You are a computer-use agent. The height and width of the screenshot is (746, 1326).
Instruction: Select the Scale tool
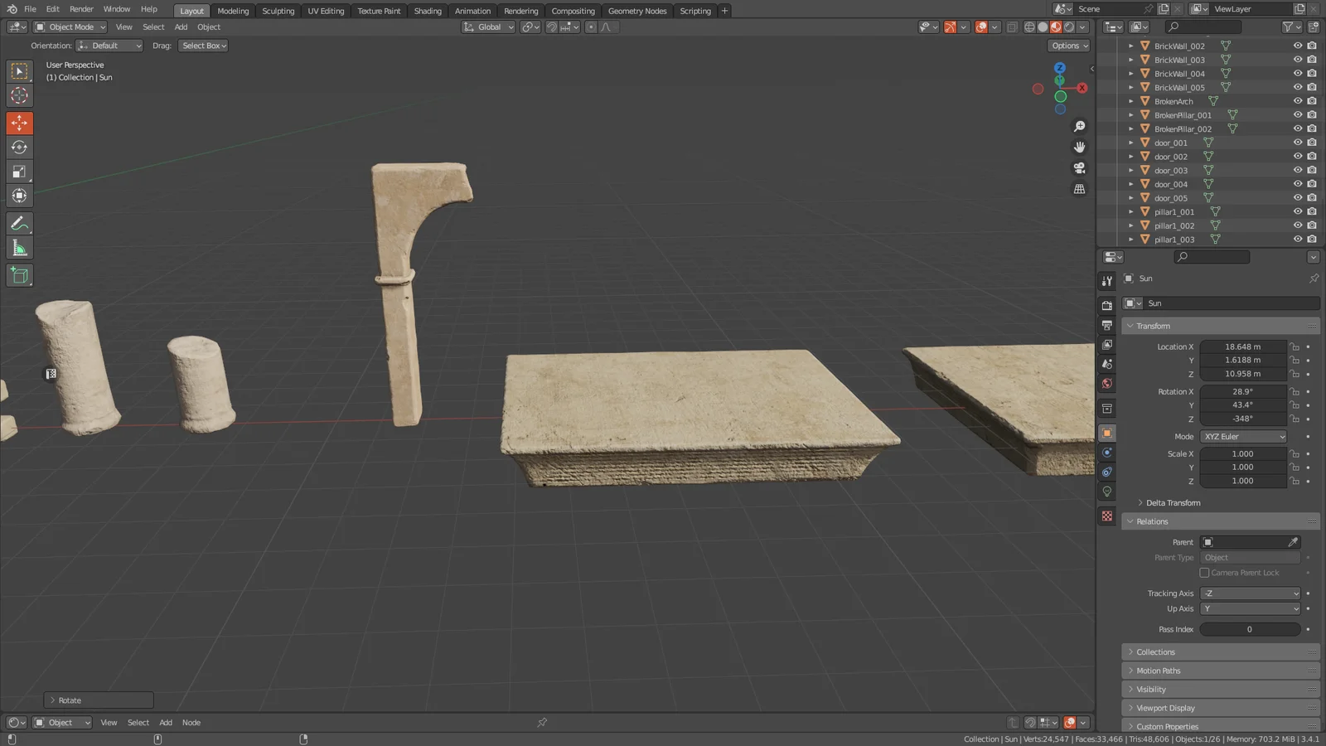click(x=19, y=172)
